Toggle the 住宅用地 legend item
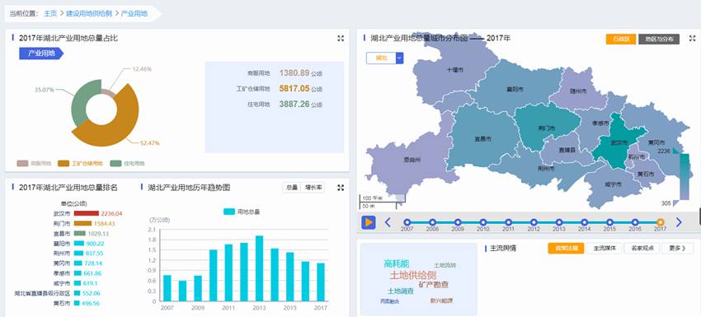701x317 pixels. pyautogui.click(x=127, y=163)
